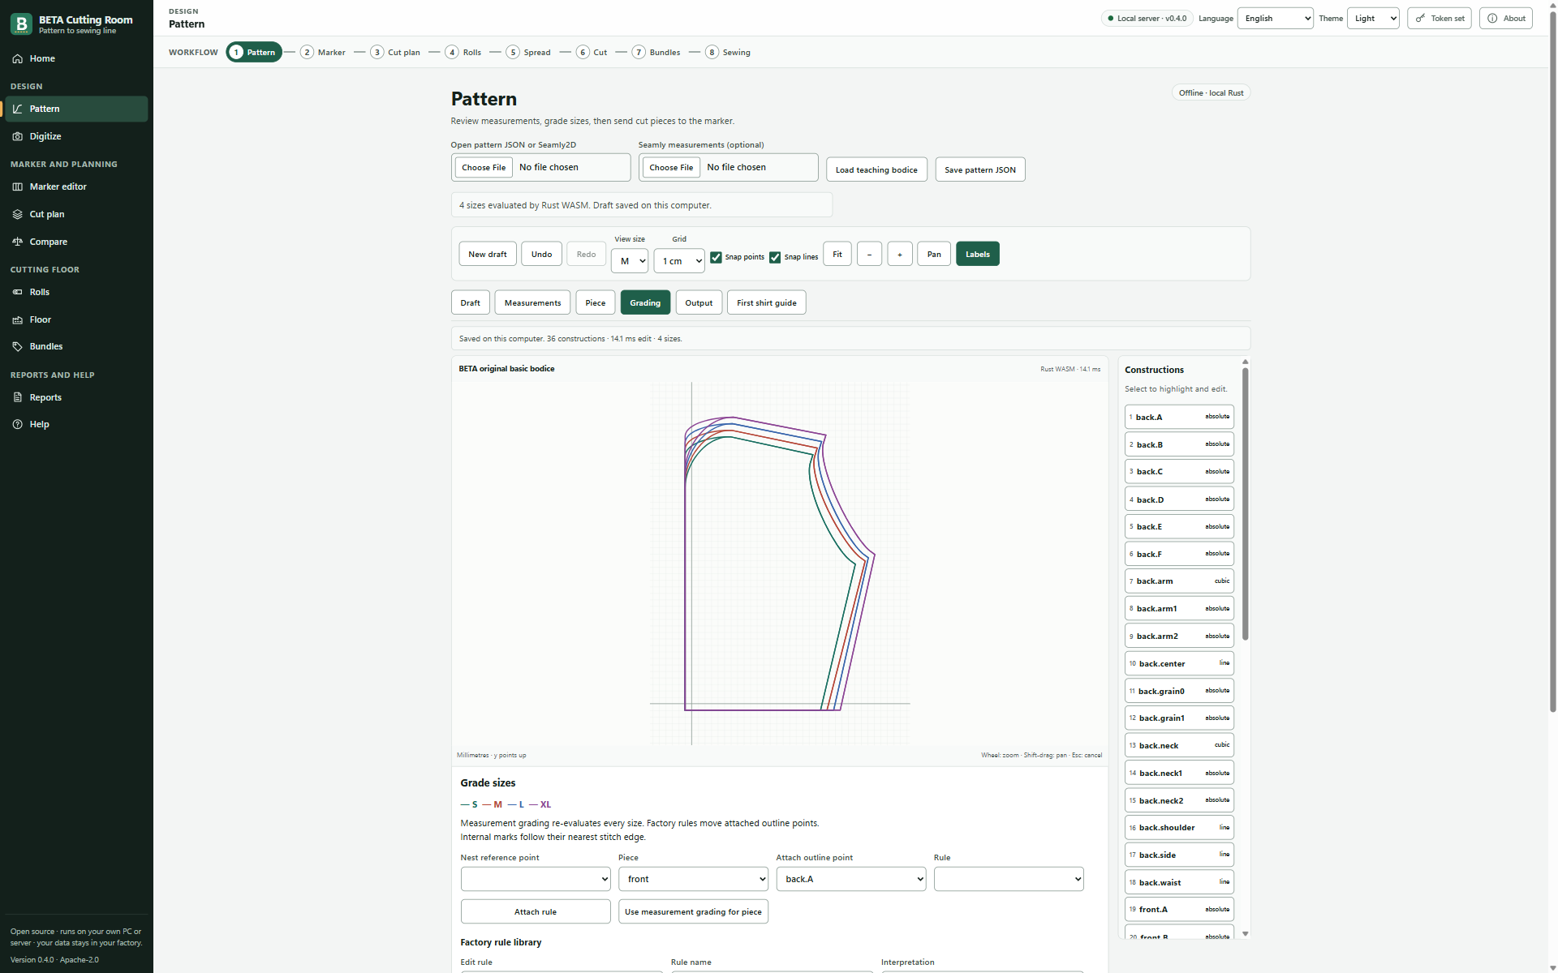Open the First shirt guide tab
The image size is (1558, 973).
(767, 302)
